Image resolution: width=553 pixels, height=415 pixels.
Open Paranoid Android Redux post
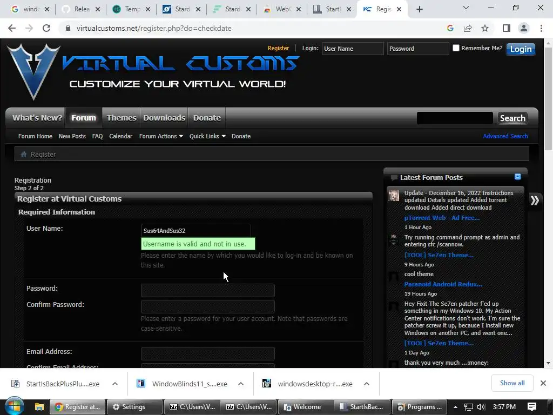point(443,284)
